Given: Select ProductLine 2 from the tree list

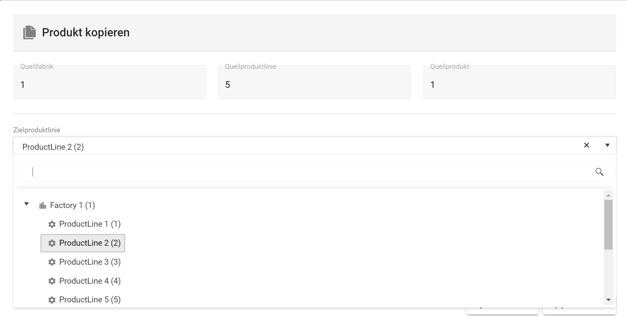Looking at the screenshot, I should 90,243.
